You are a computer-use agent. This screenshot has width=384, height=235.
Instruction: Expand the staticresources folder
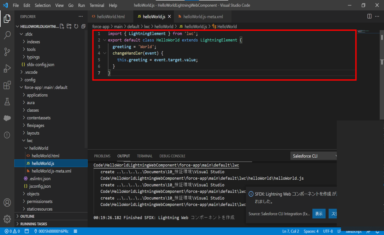[39, 209]
